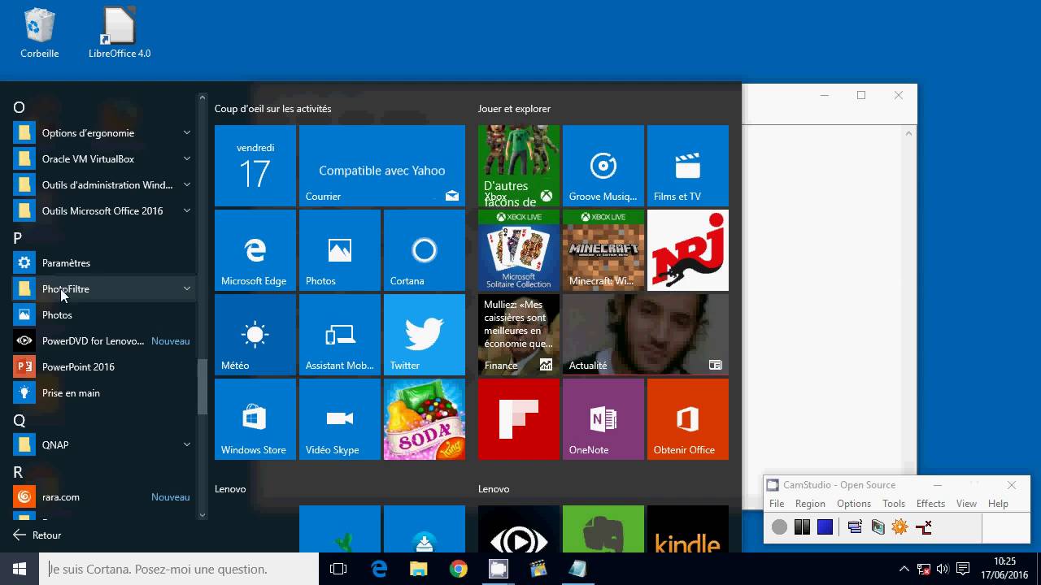Image resolution: width=1041 pixels, height=585 pixels.
Task: Launch the Twitter tile
Action: click(x=425, y=335)
